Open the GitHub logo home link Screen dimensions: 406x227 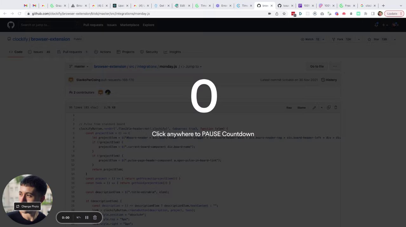tap(11, 25)
